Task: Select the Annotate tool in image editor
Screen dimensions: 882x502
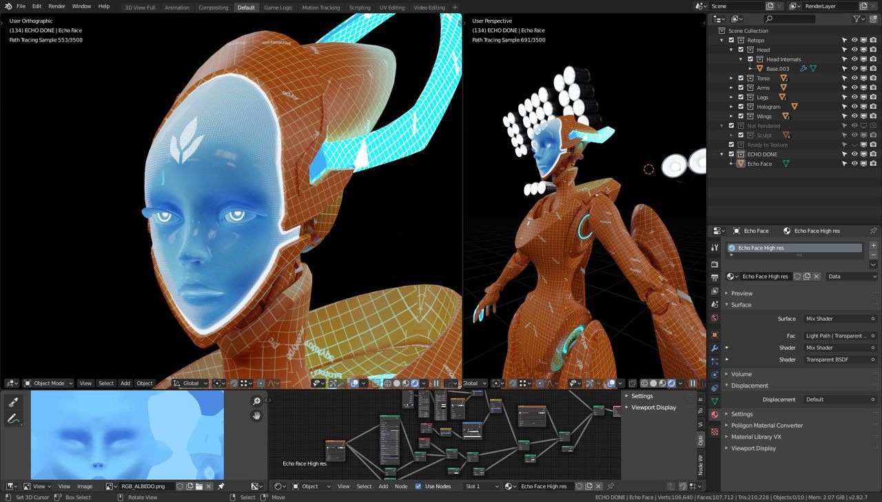Action: pyautogui.click(x=14, y=419)
